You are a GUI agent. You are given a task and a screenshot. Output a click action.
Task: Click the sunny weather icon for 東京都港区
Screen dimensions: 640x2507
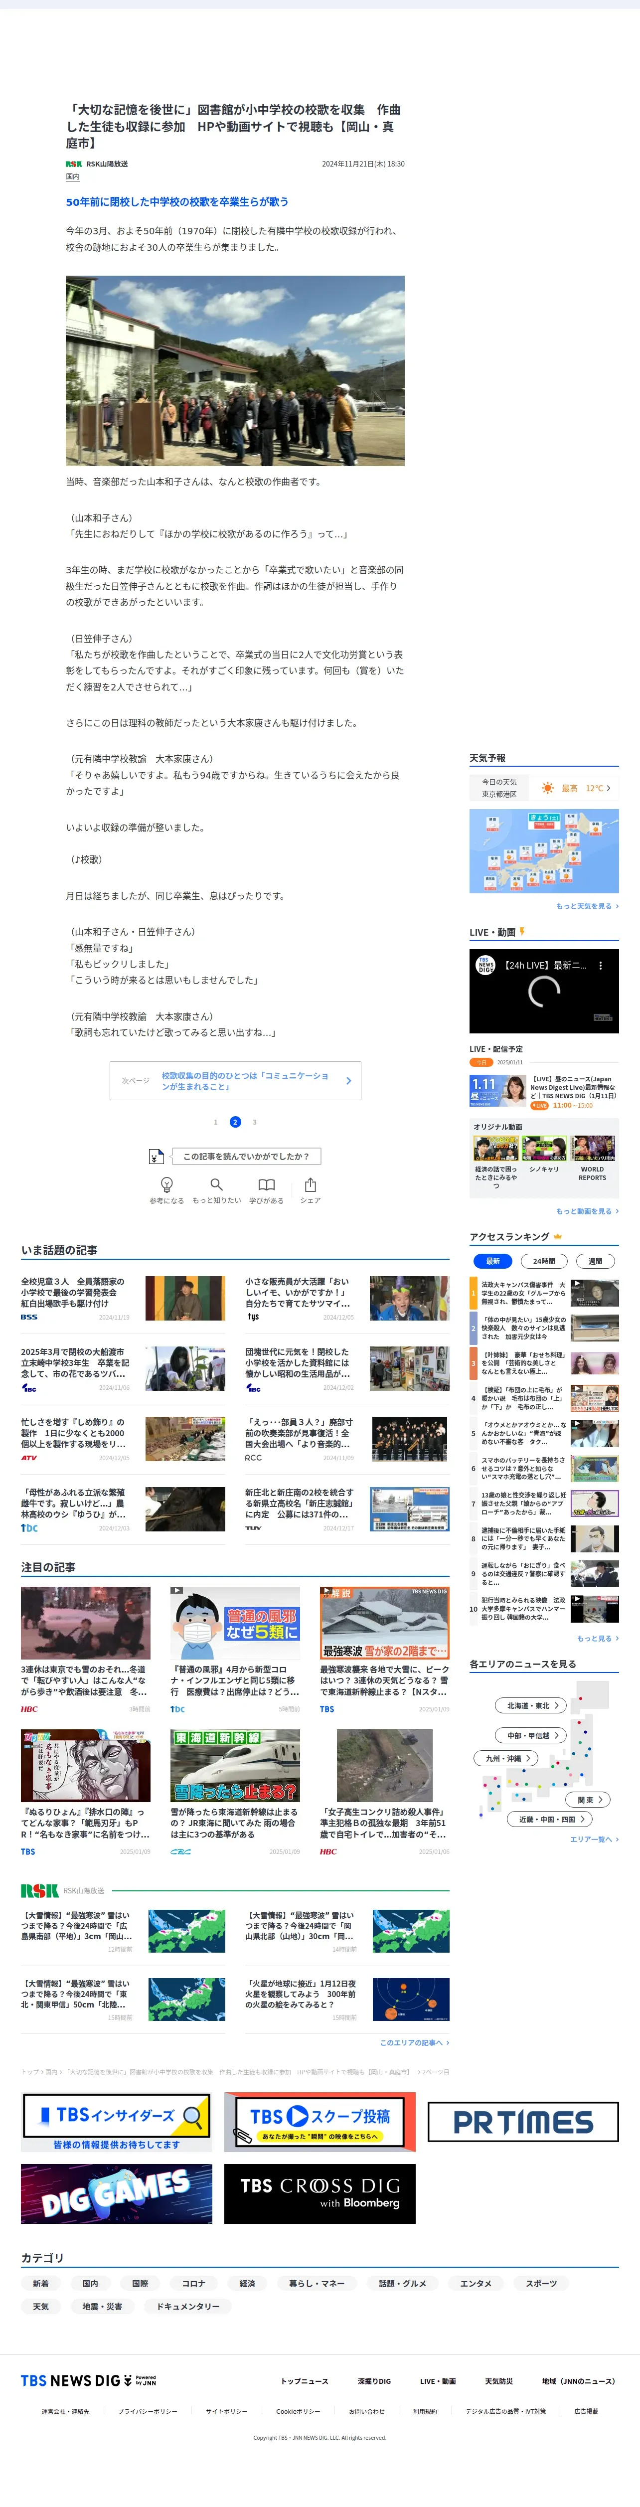[548, 788]
